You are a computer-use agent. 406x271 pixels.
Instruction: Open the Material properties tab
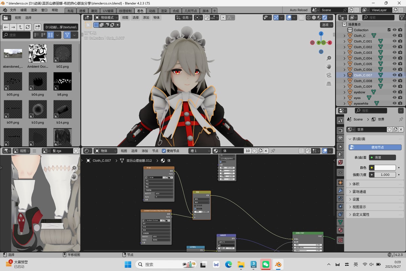point(340,230)
